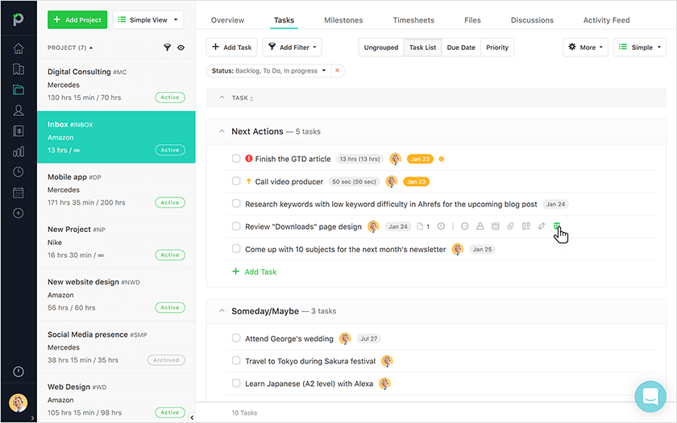Select the Digital Consulting project
Screen dimensions: 677x423
(x=116, y=85)
